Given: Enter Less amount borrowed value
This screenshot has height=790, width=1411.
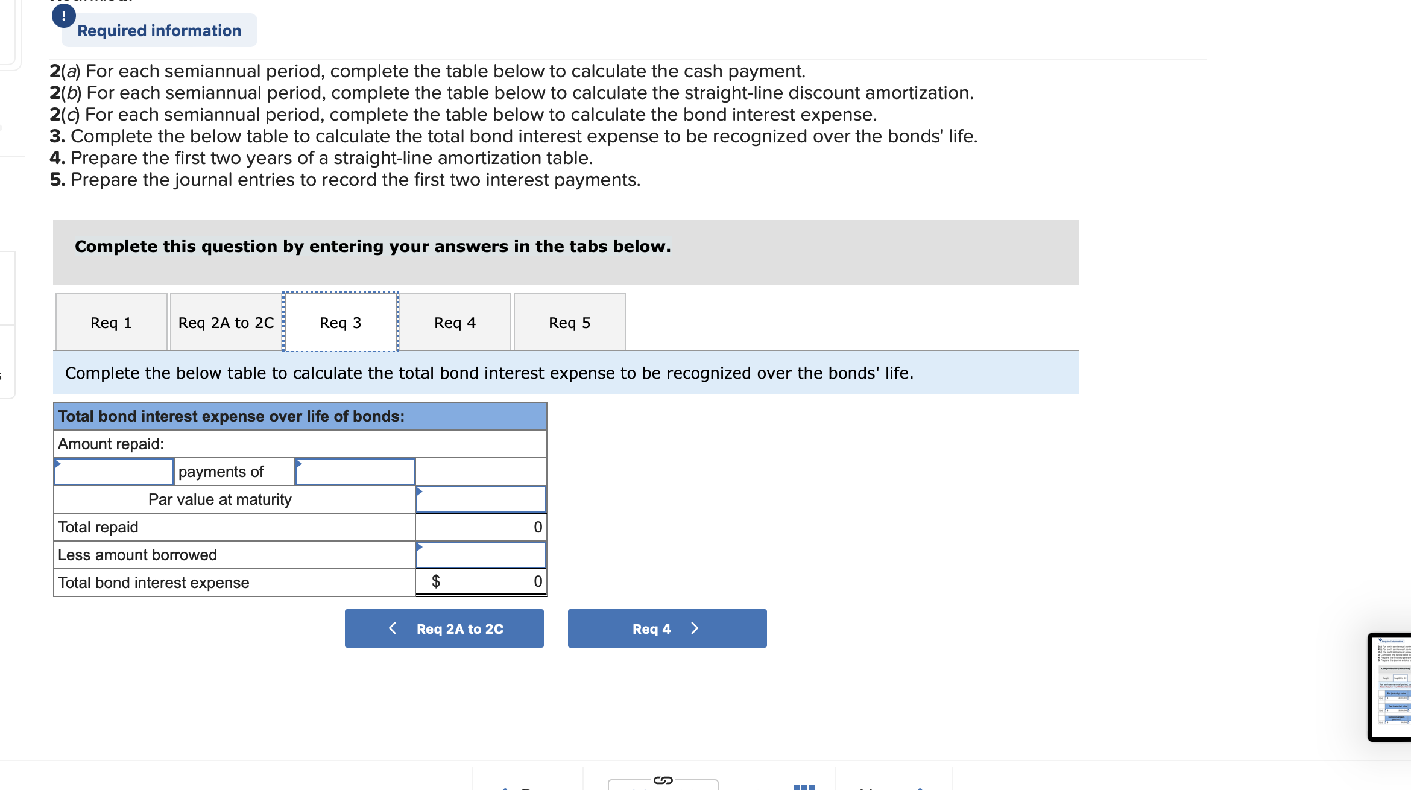Looking at the screenshot, I should coord(487,554).
